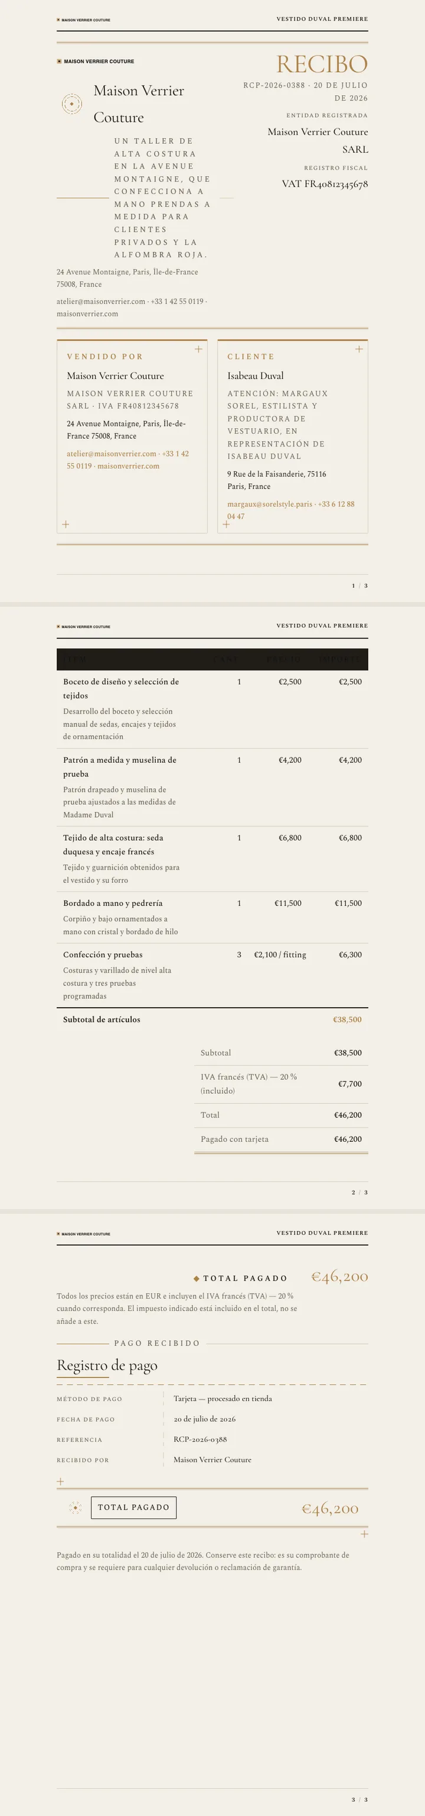
Task: Select the IVA francés (TVA) 20 % row
Action: point(282,1083)
